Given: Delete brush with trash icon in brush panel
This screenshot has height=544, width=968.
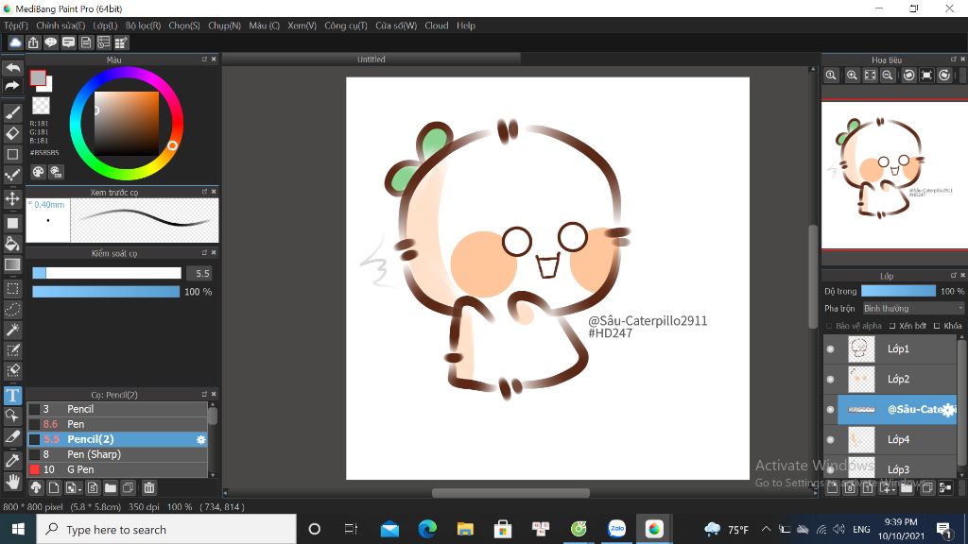Looking at the screenshot, I should coord(148,488).
